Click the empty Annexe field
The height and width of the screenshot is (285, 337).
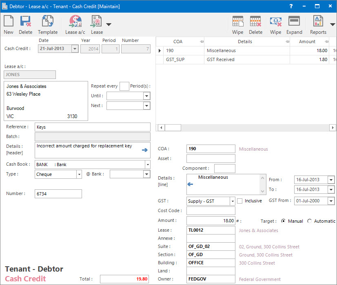tap(211, 239)
